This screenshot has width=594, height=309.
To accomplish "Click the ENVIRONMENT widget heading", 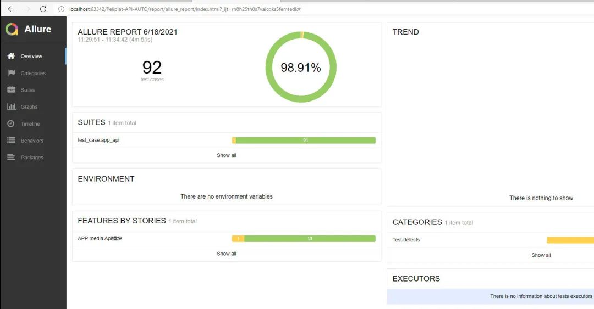I will pyautogui.click(x=106, y=179).
